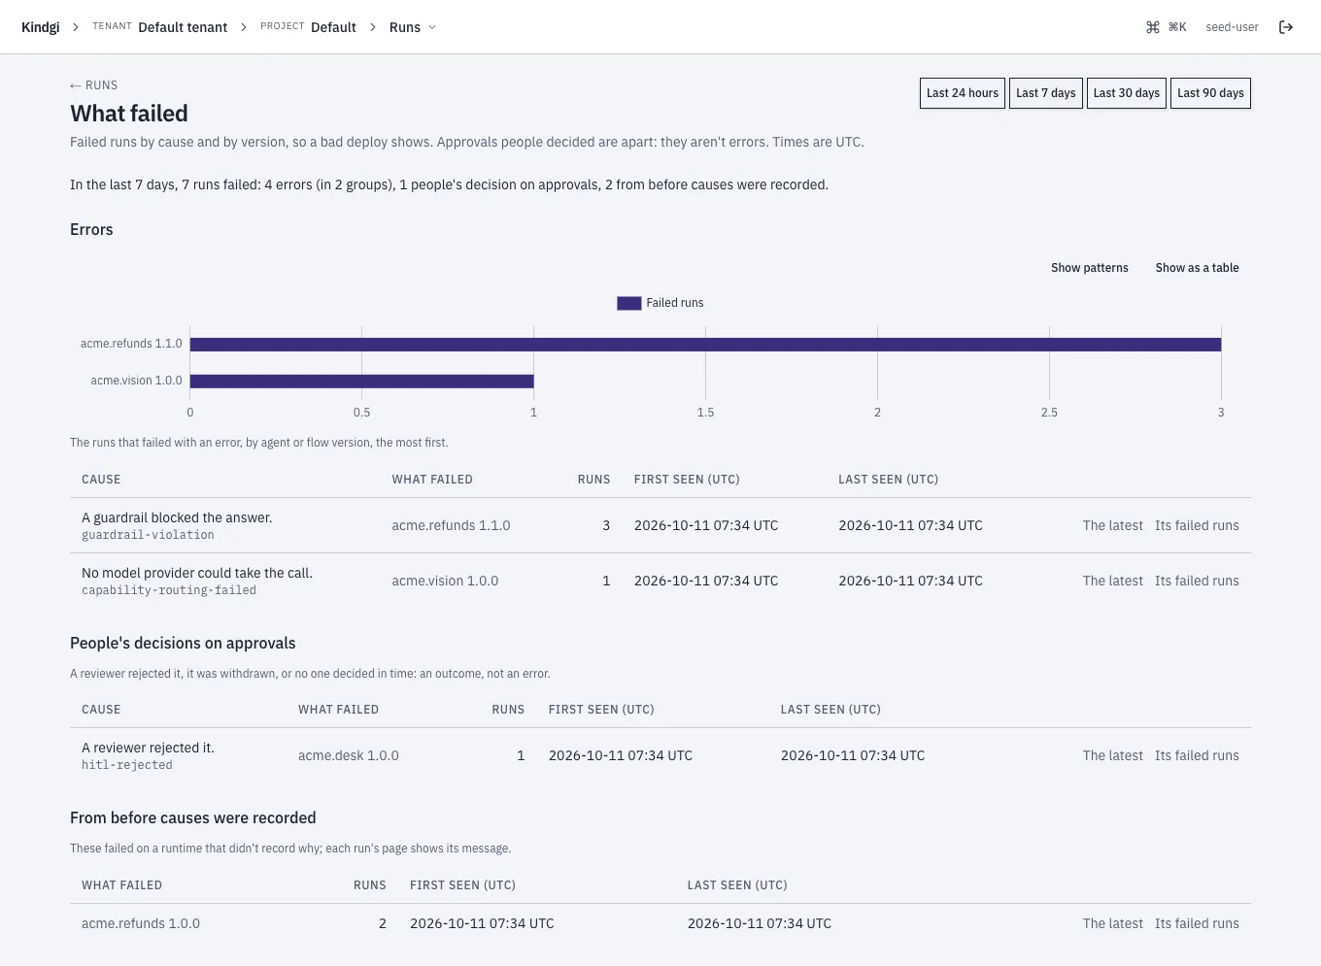Viewport: 1321px width, 966px height.
Task: Click 'No model provider could take the call.'
Action: tap(197, 573)
